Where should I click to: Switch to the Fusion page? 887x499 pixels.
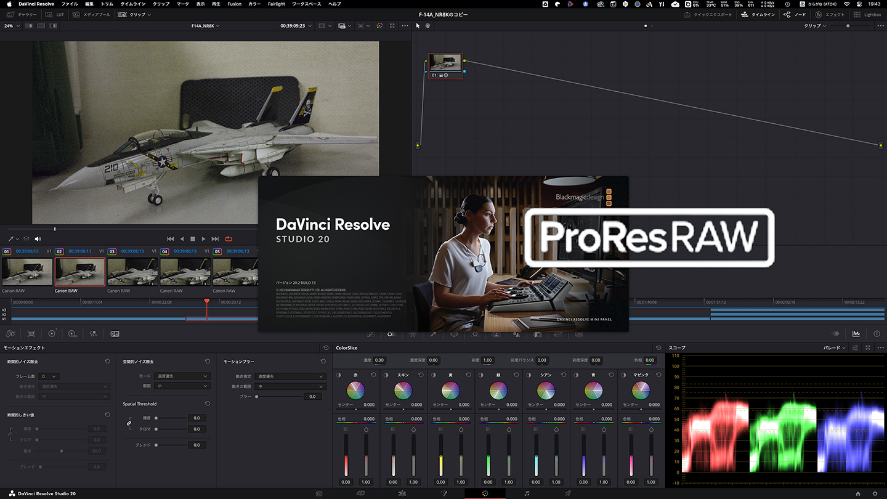[445, 493]
